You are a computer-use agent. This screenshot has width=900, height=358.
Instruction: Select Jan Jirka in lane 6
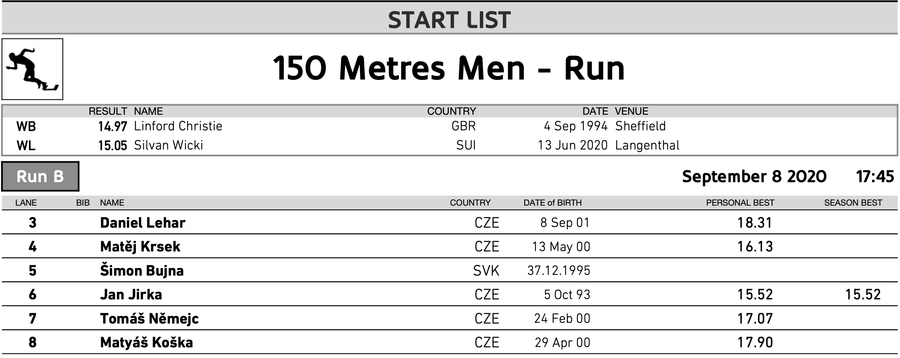coord(131,295)
